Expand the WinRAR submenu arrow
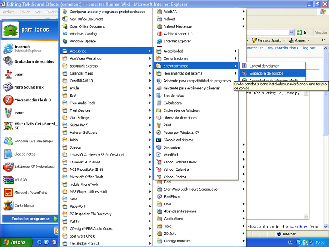 [243, 12]
